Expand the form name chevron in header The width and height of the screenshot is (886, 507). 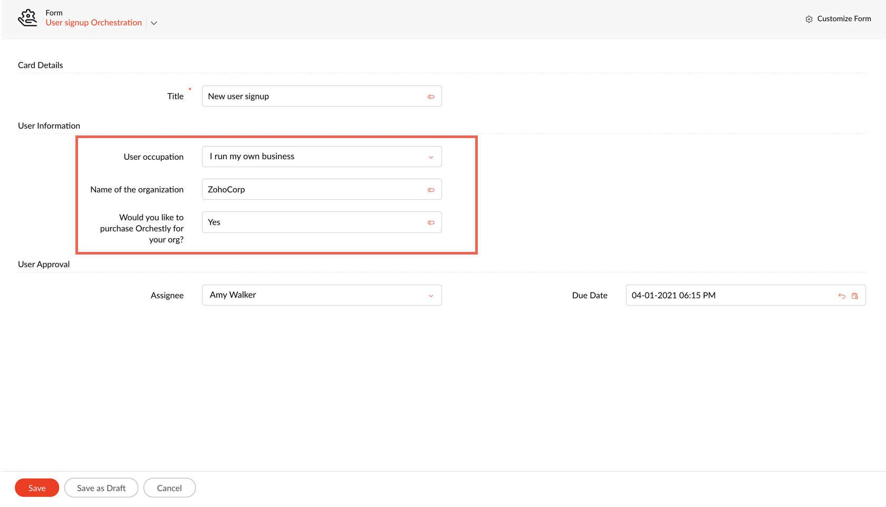coord(154,23)
